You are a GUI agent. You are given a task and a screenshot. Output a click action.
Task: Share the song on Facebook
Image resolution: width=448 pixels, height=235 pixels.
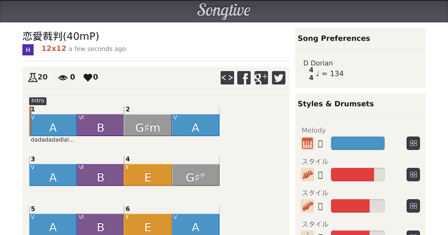click(244, 78)
